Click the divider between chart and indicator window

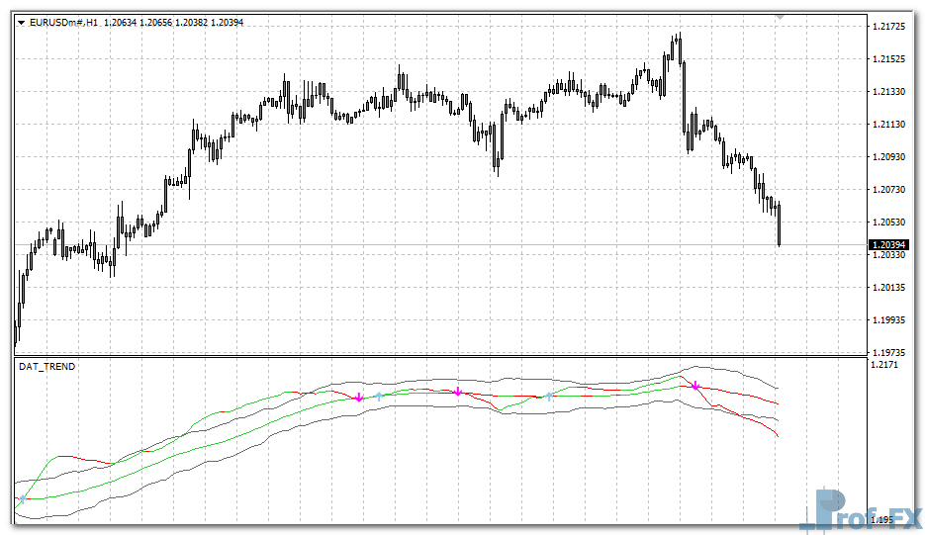coord(440,356)
